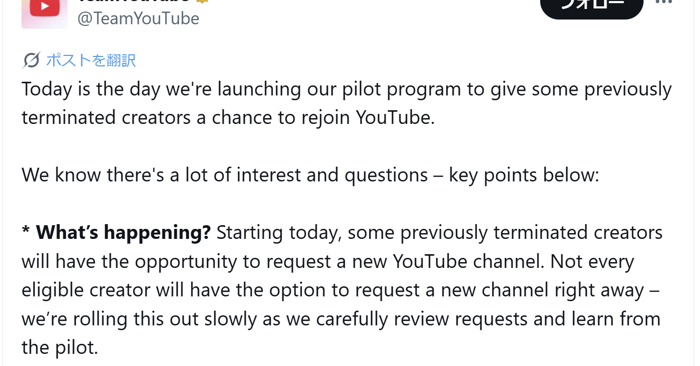
Task: Click the Grok translate icon beside ポストを翻訳
Action: [x=31, y=61]
